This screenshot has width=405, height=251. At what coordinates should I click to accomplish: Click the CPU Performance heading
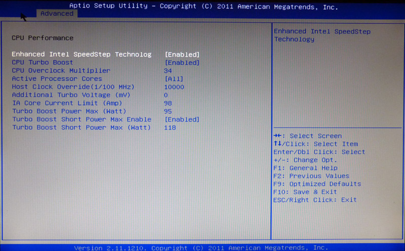(43, 38)
